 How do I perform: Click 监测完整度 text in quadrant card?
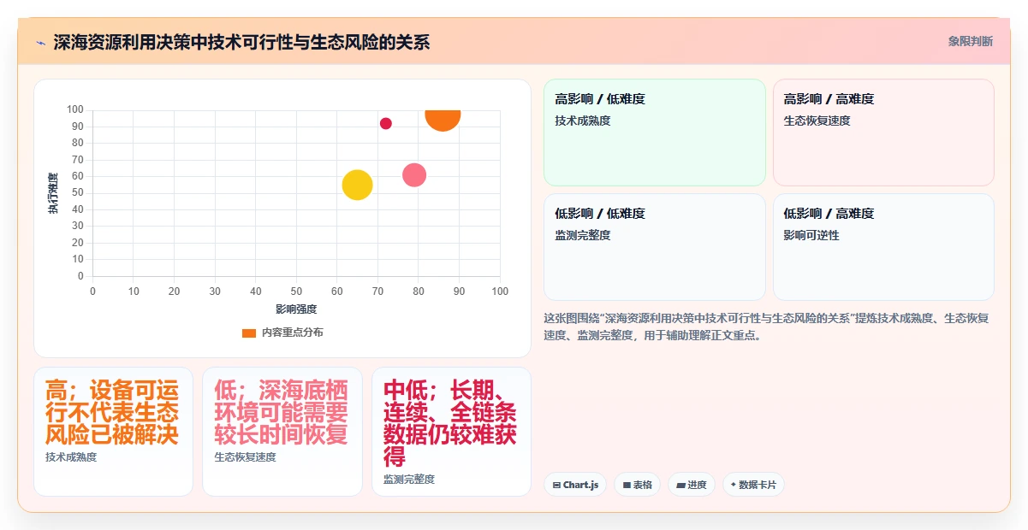(x=583, y=235)
